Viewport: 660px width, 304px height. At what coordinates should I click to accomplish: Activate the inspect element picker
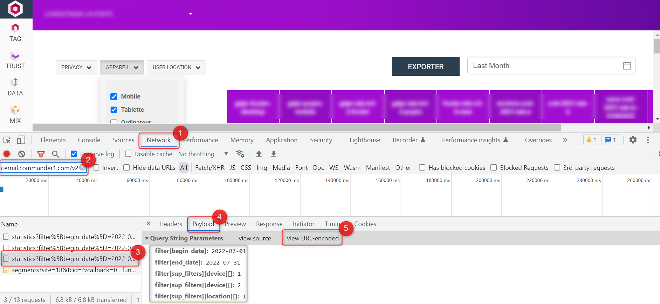point(7,140)
